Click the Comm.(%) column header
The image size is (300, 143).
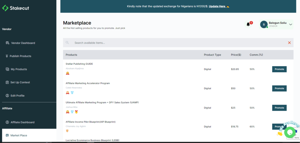pos(256,55)
